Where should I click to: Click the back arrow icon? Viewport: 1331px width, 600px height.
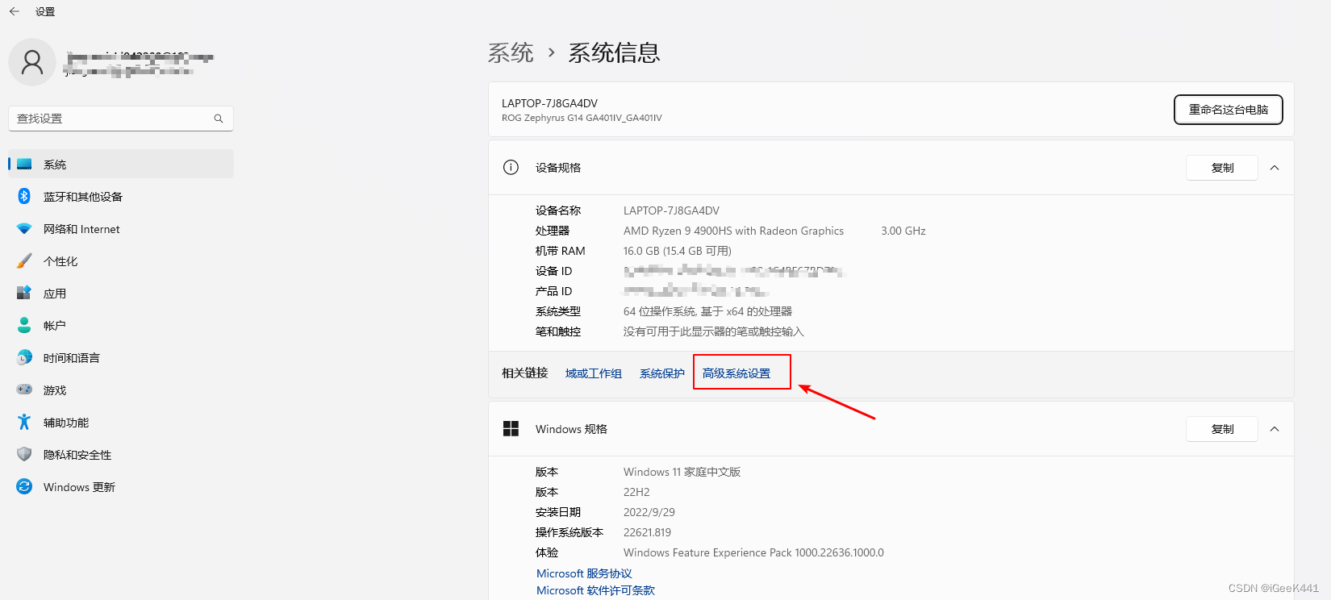15,11
